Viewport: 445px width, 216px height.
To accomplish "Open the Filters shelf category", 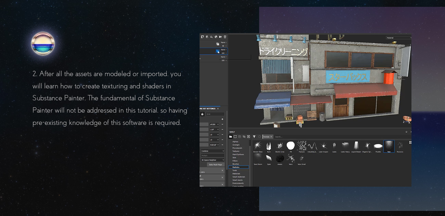I will [235, 161].
